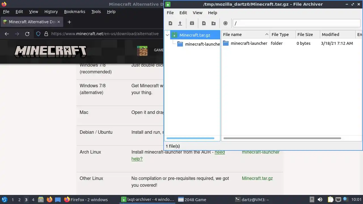Click the minecraft-launcher AUR link
Image resolution: width=363 pixels, height=204 pixels.
pos(261,152)
